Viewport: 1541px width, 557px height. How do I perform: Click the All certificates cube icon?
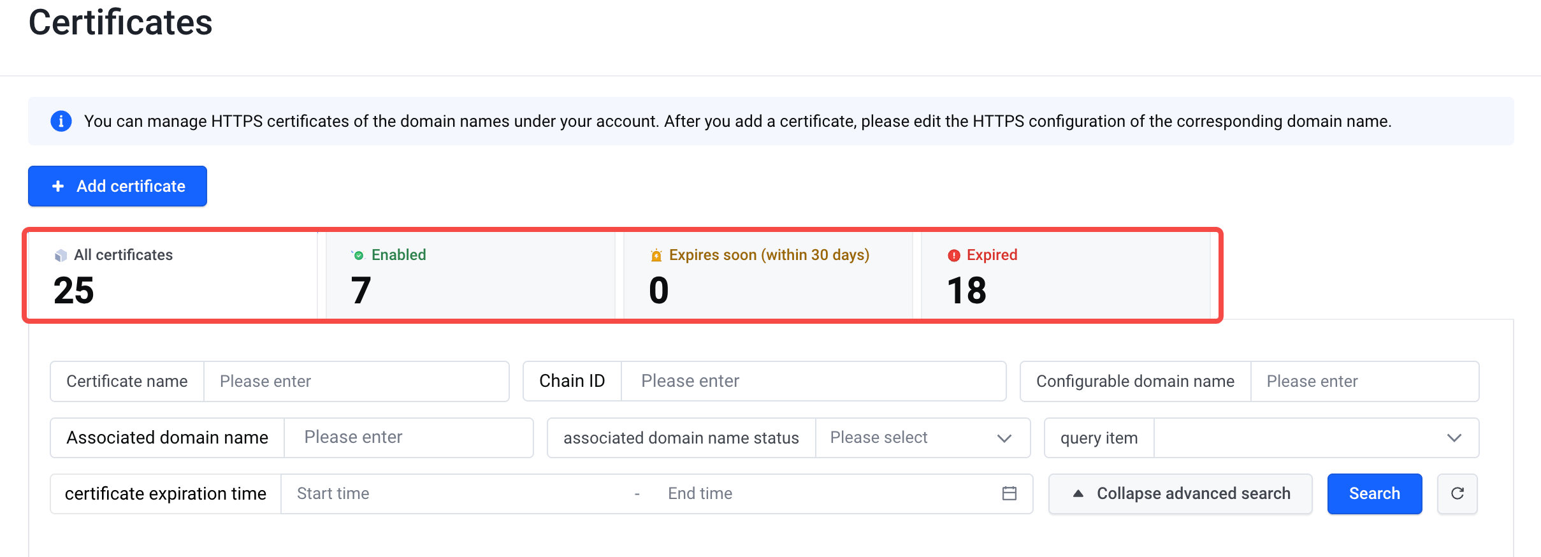[x=61, y=256]
